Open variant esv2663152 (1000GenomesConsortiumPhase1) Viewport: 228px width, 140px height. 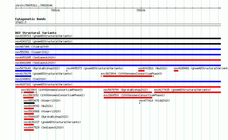coord(54,95)
